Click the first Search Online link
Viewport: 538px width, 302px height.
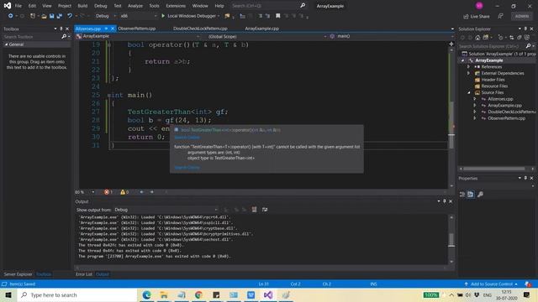click(187, 138)
